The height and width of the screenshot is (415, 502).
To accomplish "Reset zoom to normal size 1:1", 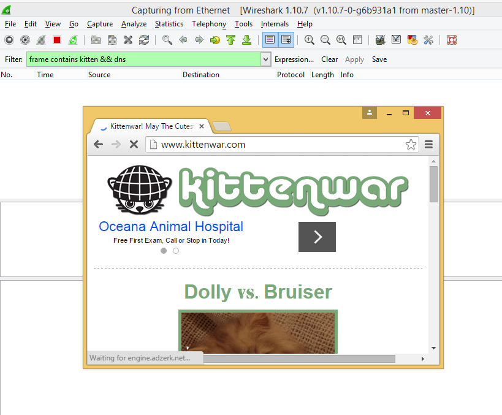I will [341, 40].
